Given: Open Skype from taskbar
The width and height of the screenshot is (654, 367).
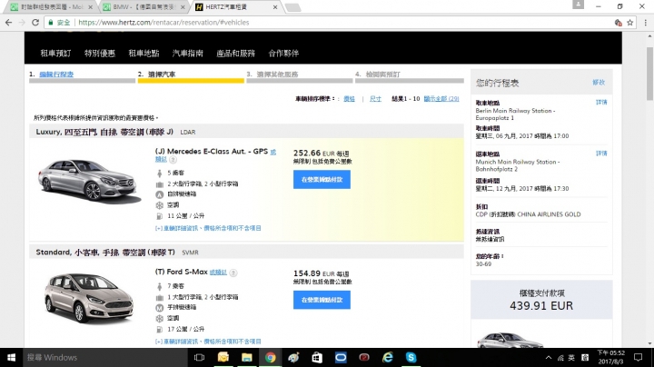Looking at the screenshot, I should click(x=411, y=357).
